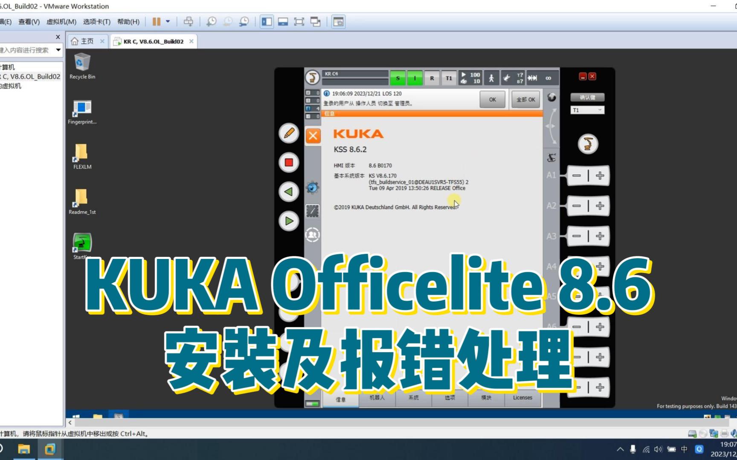Open the program override 100/10 icon
The width and height of the screenshot is (737, 460).
470,78
